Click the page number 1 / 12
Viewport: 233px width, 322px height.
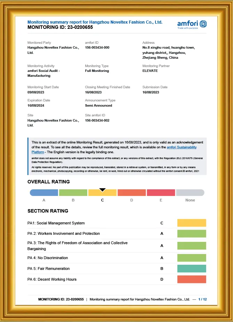(202, 299)
